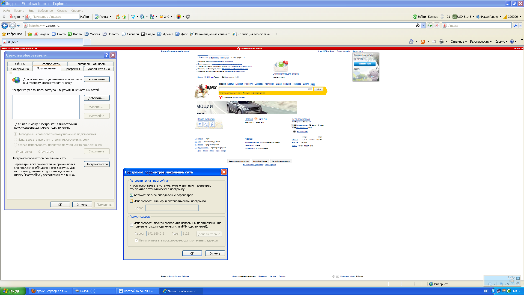Select Никогда не использовать коммутируемые подключения radio
The image size is (524, 295).
[16, 134]
